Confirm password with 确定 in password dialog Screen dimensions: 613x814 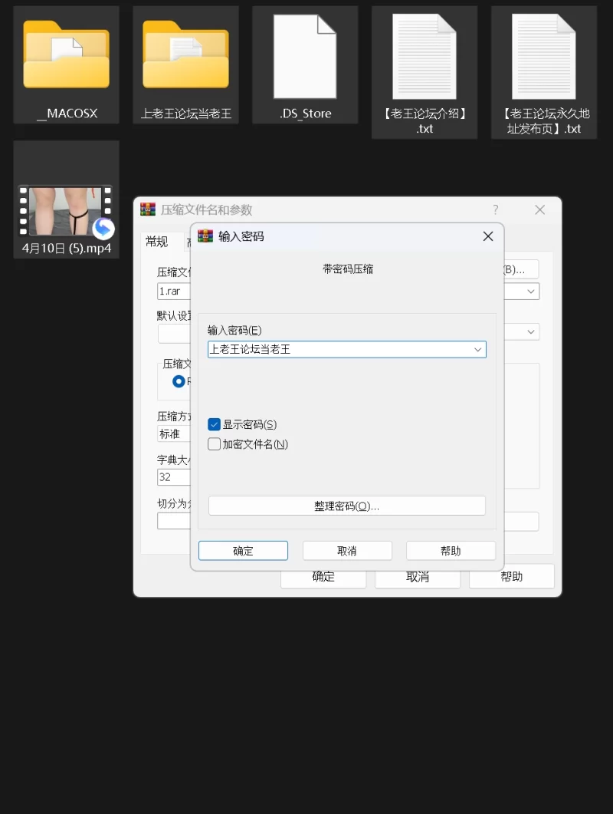(243, 551)
